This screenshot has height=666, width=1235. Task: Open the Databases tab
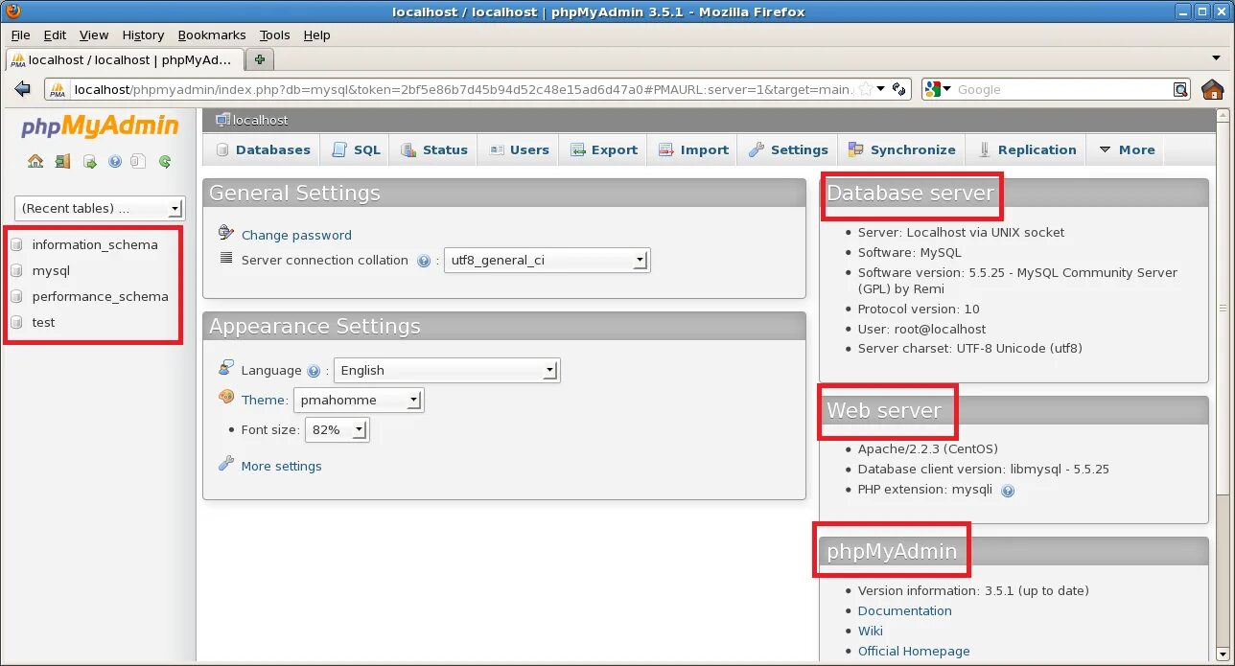[263, 149]
